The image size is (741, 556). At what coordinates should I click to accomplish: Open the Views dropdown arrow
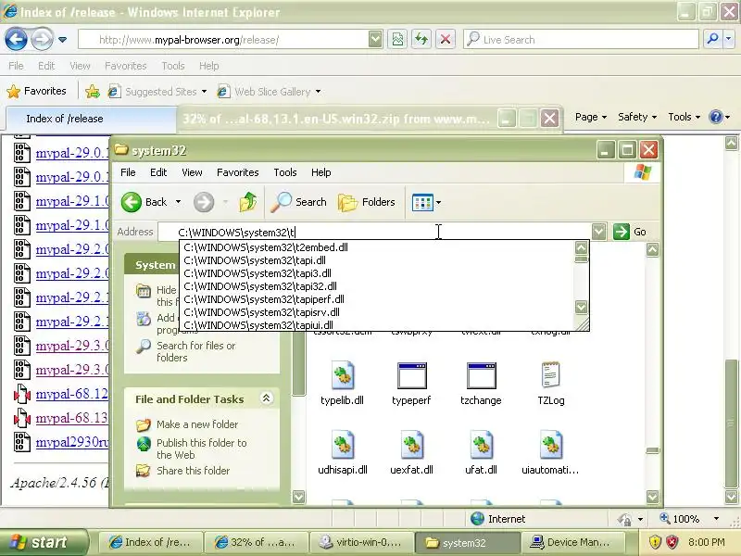(x=438, y=203)
